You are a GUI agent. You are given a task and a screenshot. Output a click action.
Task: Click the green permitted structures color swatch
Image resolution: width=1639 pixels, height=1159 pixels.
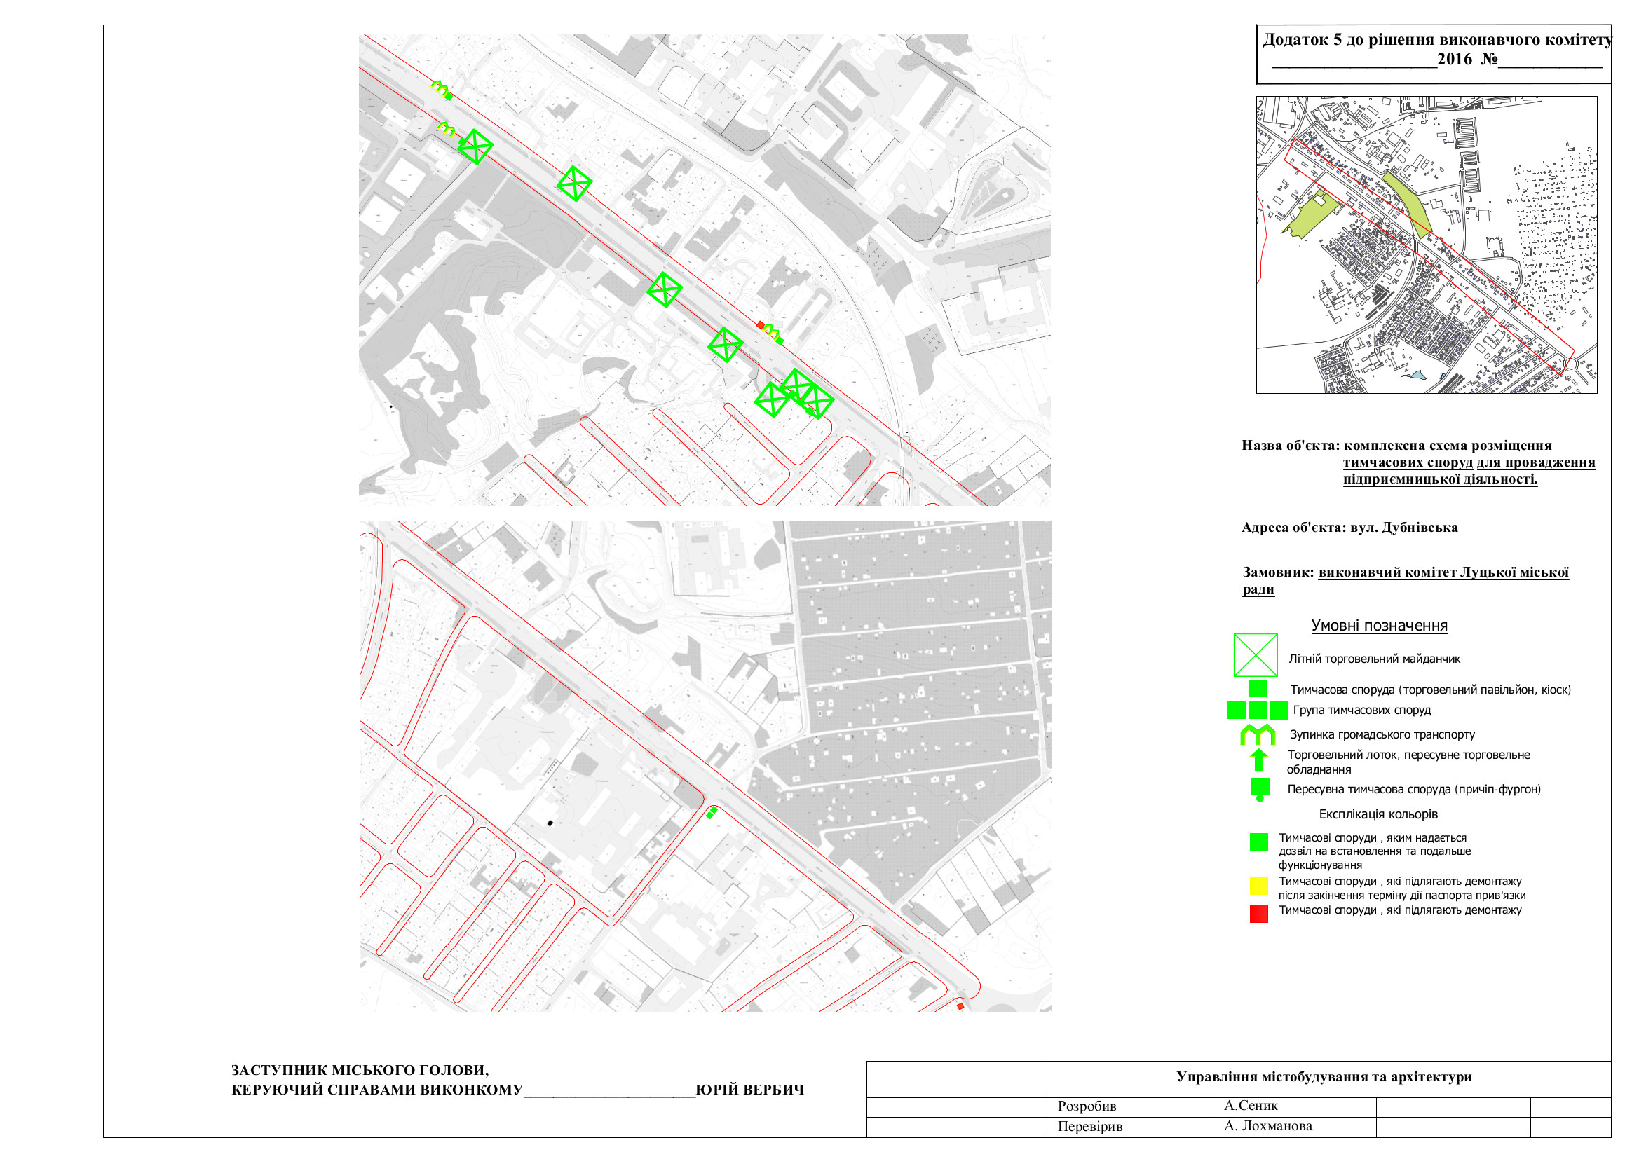click(x=1258, y=843)
